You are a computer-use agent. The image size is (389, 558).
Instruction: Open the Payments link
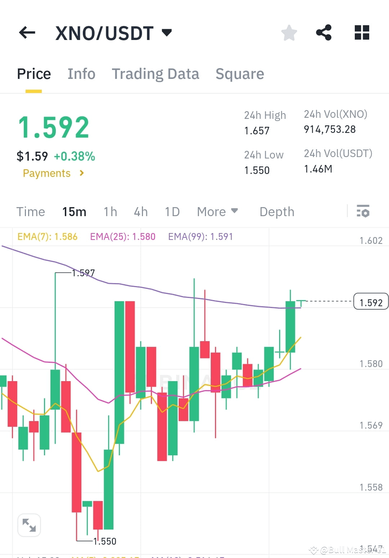point(46,173)
